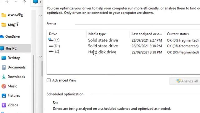Viewport: 200px width, 113px height.
Task: Click the OneDrive label in sidebar
Action: [x=12, y=36]
